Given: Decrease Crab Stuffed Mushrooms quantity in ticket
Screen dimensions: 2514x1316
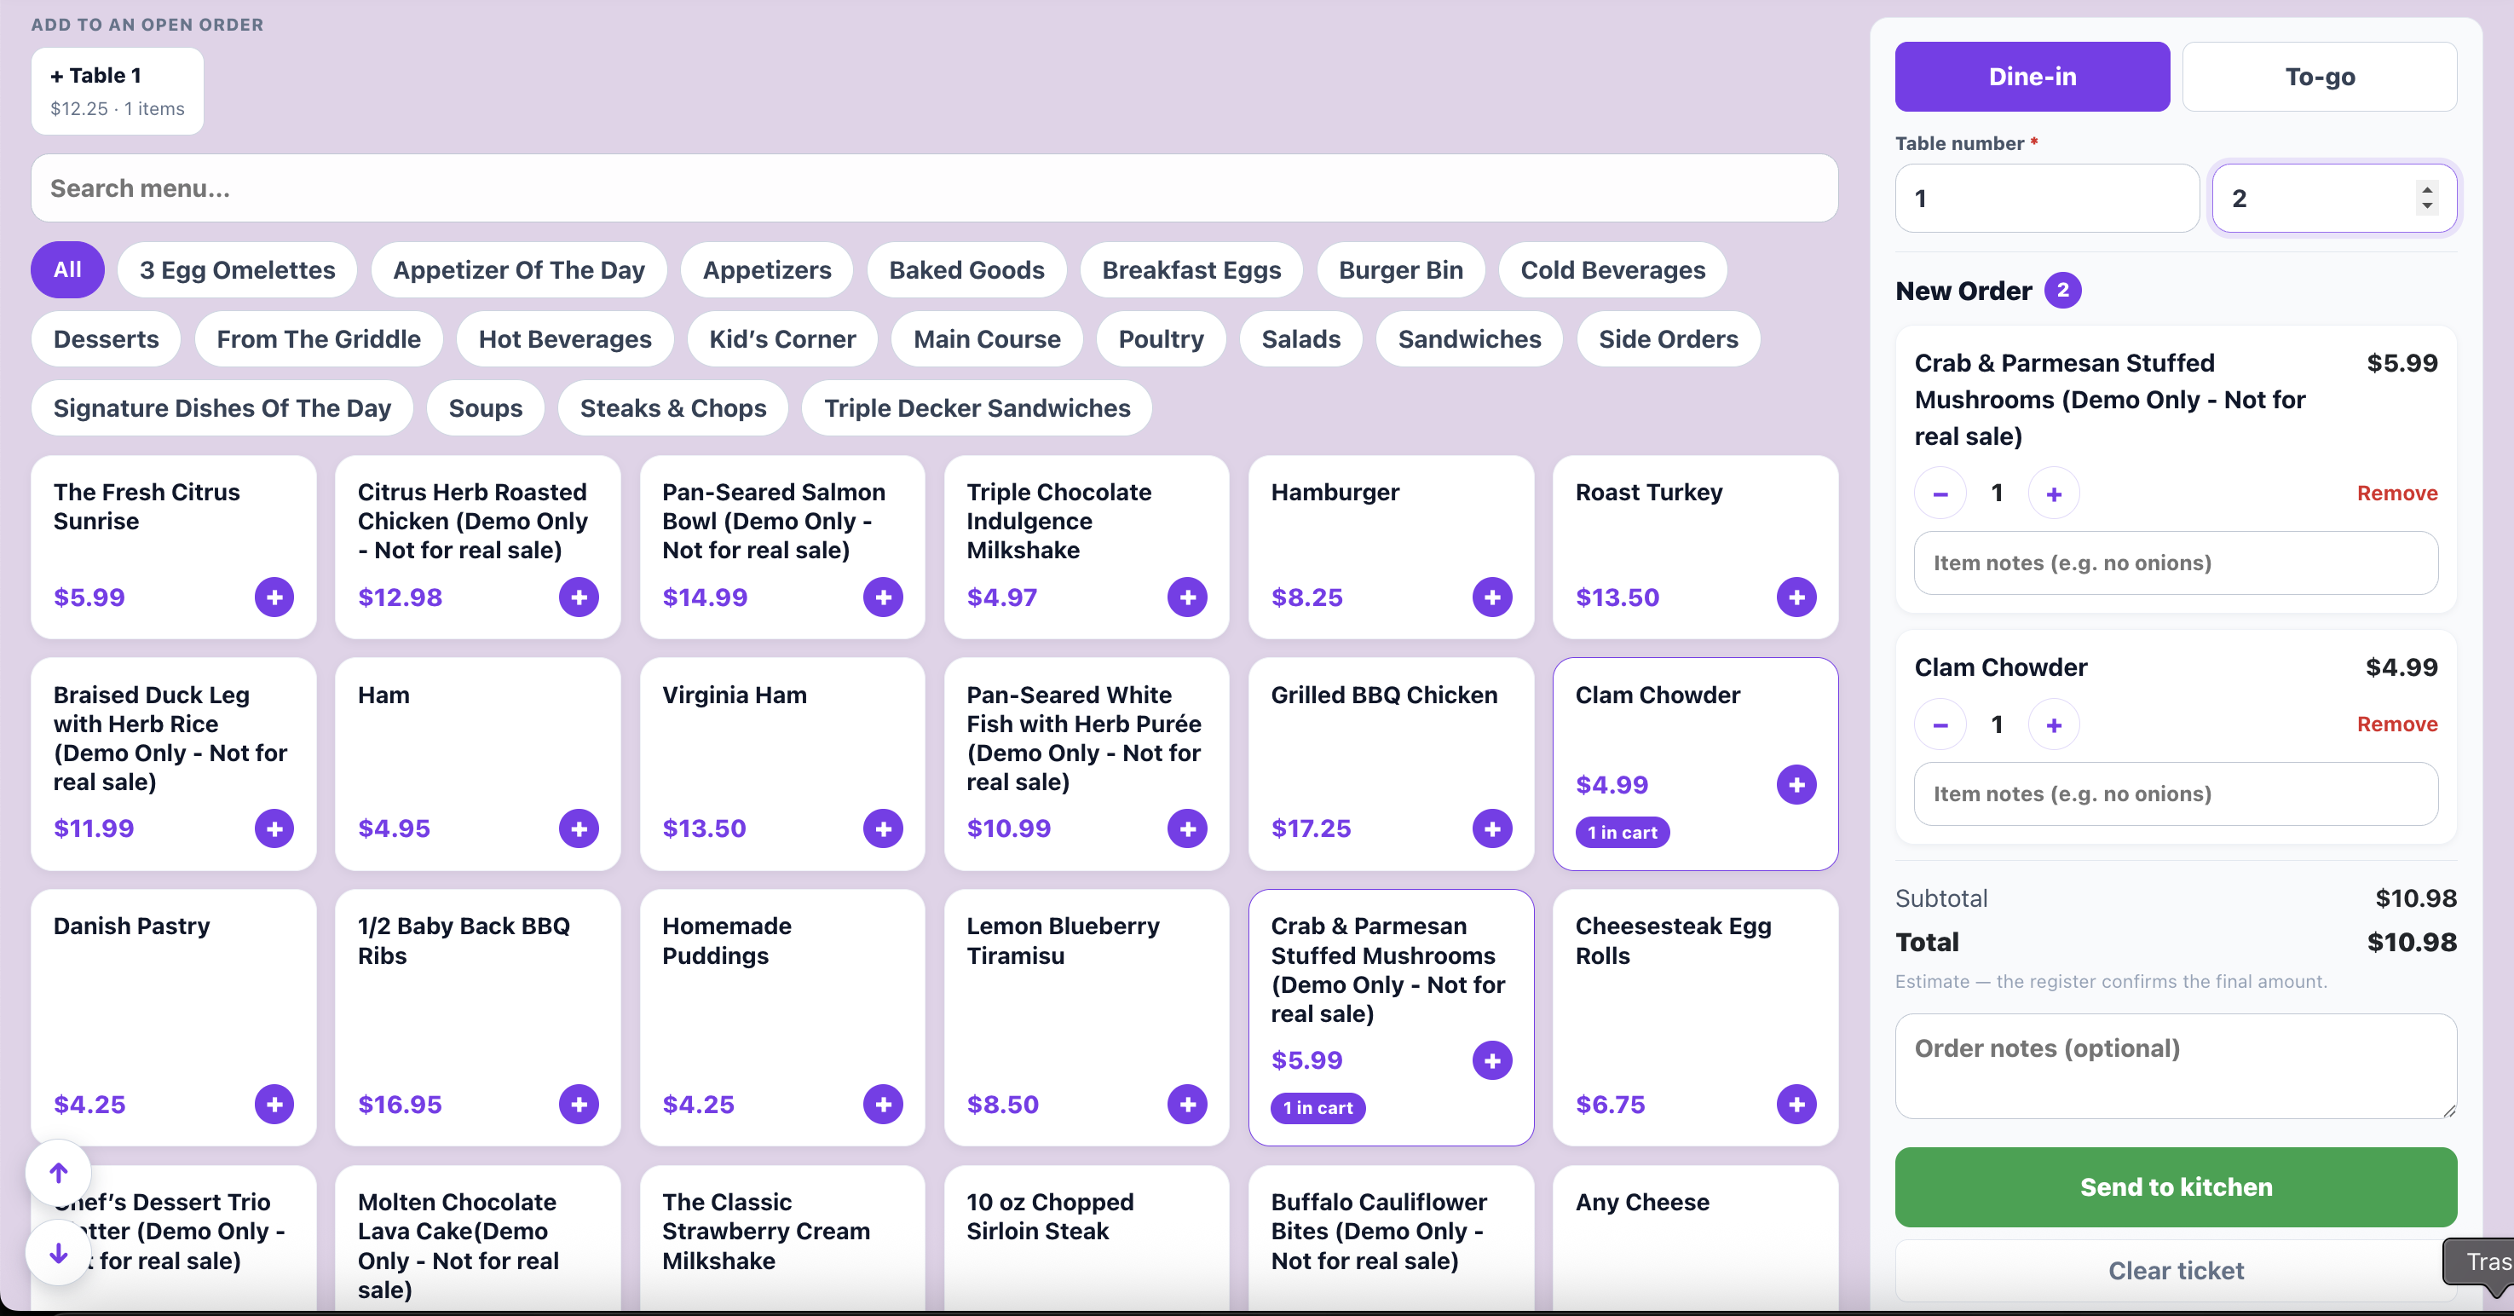Looking at the screenshot, I should click(x=1940, y=494).
